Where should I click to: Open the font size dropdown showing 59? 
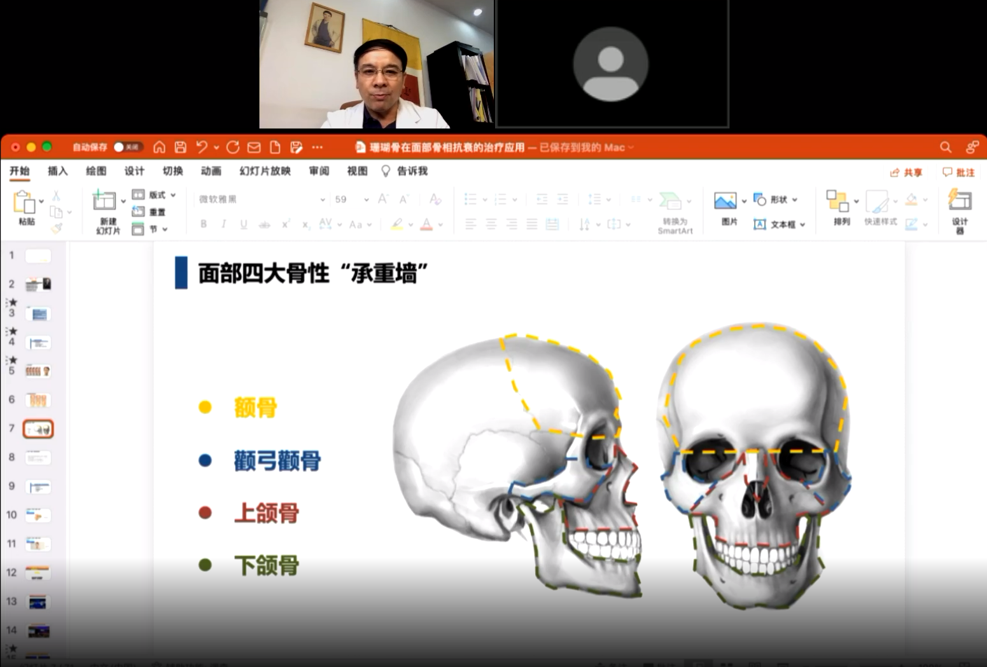click(x=366, y=200)
